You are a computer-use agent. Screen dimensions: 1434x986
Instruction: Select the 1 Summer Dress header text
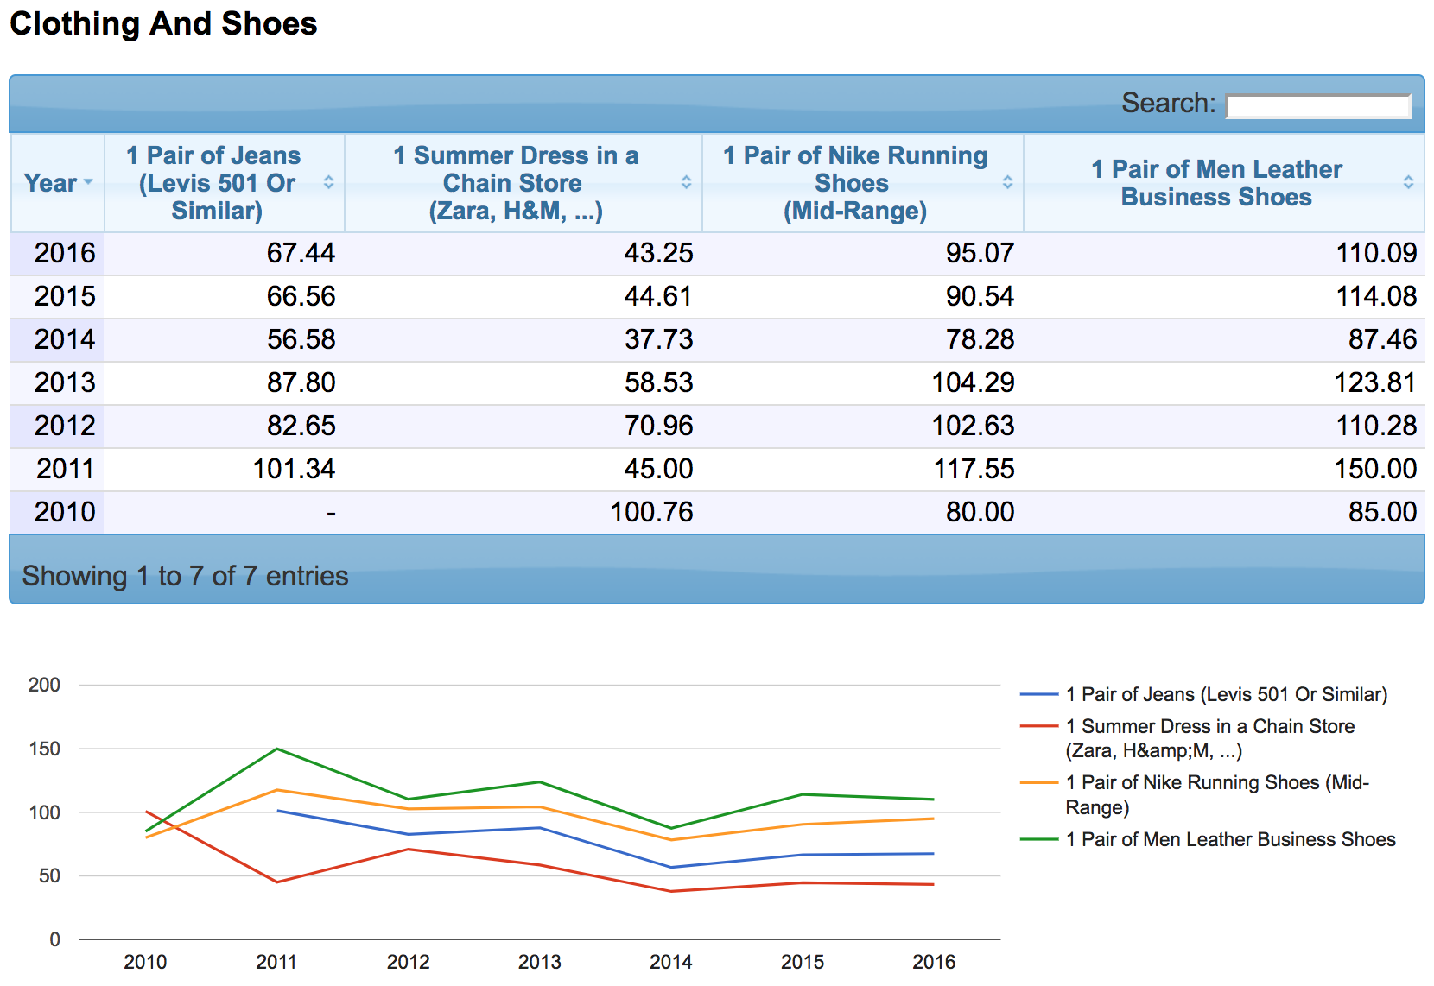pos(515,183)
